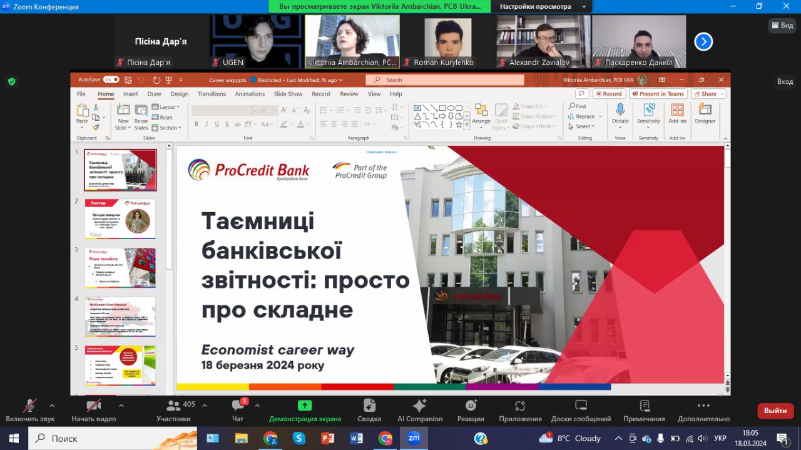Expand the font name combo box

point(255,110)
